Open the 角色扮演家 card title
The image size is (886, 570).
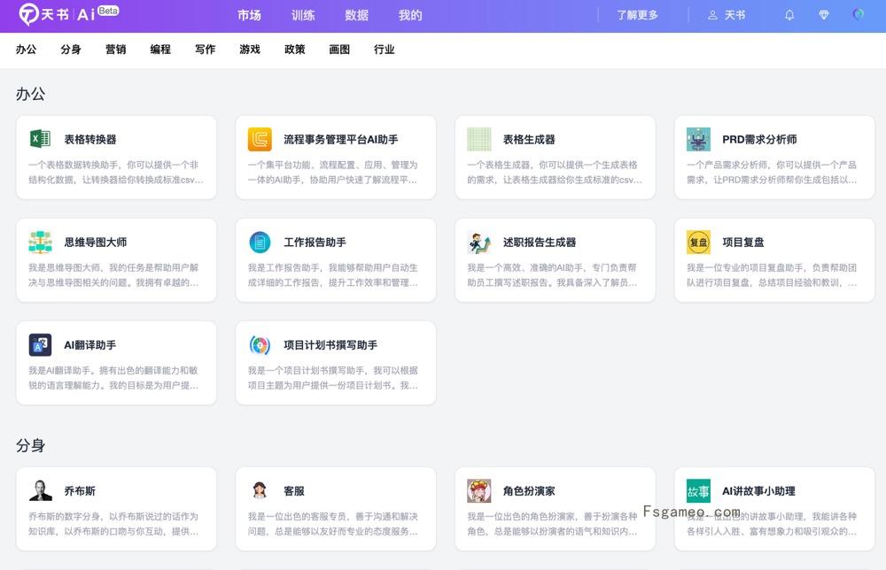point(529,491)
